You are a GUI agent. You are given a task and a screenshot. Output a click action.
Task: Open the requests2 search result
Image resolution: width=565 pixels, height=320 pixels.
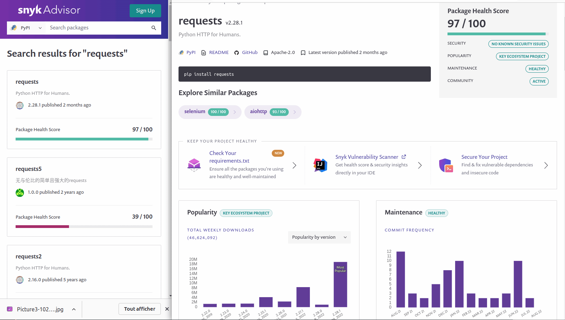pos(28,256)
